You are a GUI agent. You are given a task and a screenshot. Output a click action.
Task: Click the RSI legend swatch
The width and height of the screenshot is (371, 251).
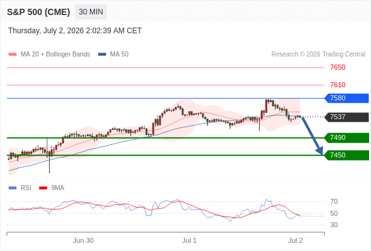click(13, 188)
